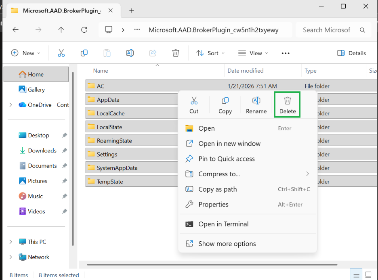
Task: Click the PC monitor icon in address bar
Action: tap(109, 30)
